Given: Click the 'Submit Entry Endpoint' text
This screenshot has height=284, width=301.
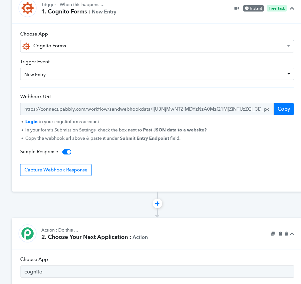Looking at the screenshot, I should 144,138.
